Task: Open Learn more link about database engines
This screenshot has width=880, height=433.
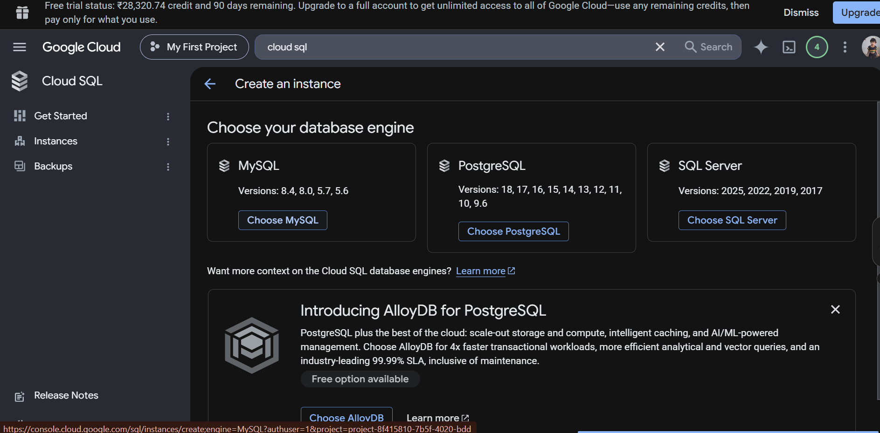Action: (485, 271)
